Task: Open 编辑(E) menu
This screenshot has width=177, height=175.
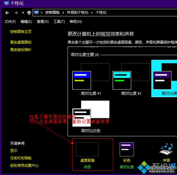Action: 26,21
